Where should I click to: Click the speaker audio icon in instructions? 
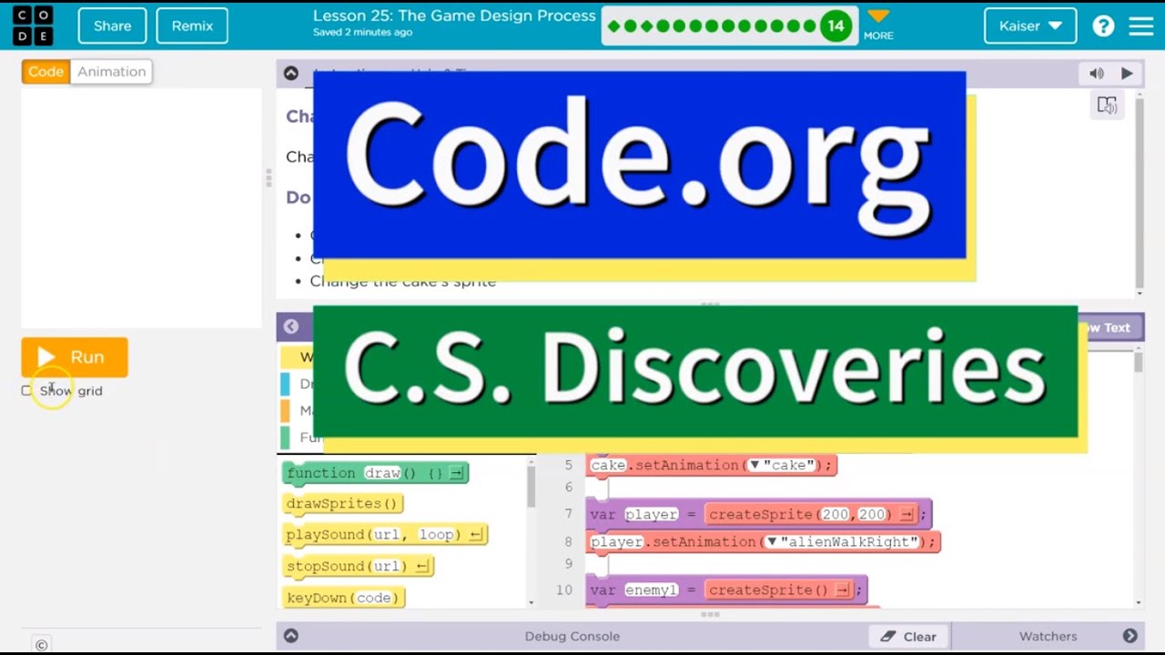click(x=1097, y=74)
